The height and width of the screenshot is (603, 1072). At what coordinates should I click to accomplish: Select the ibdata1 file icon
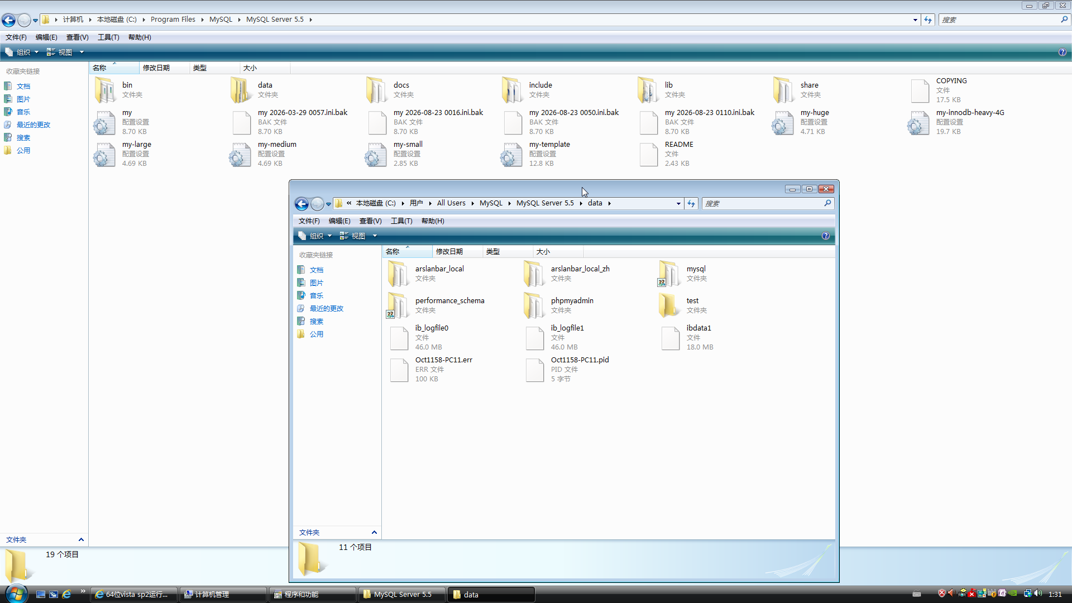[670, 338]
